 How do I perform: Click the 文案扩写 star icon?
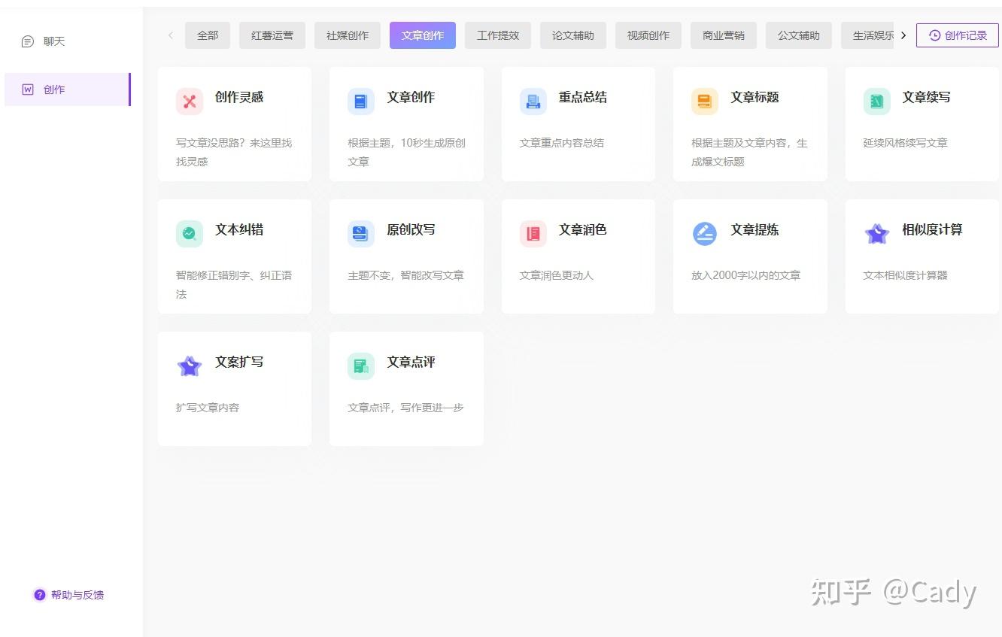coord(190,366)
